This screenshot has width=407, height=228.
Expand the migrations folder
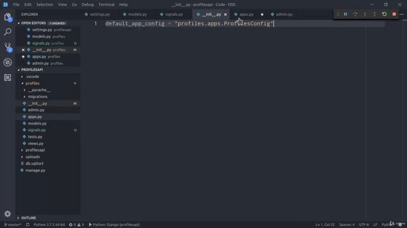[x=38, y=97]
